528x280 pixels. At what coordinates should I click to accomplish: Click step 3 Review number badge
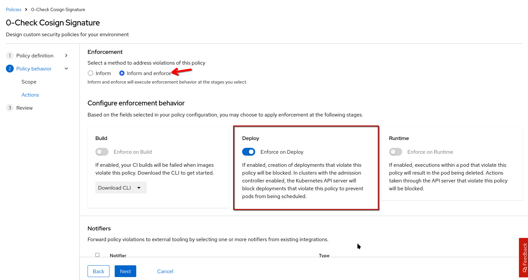(x=10, y=108)
